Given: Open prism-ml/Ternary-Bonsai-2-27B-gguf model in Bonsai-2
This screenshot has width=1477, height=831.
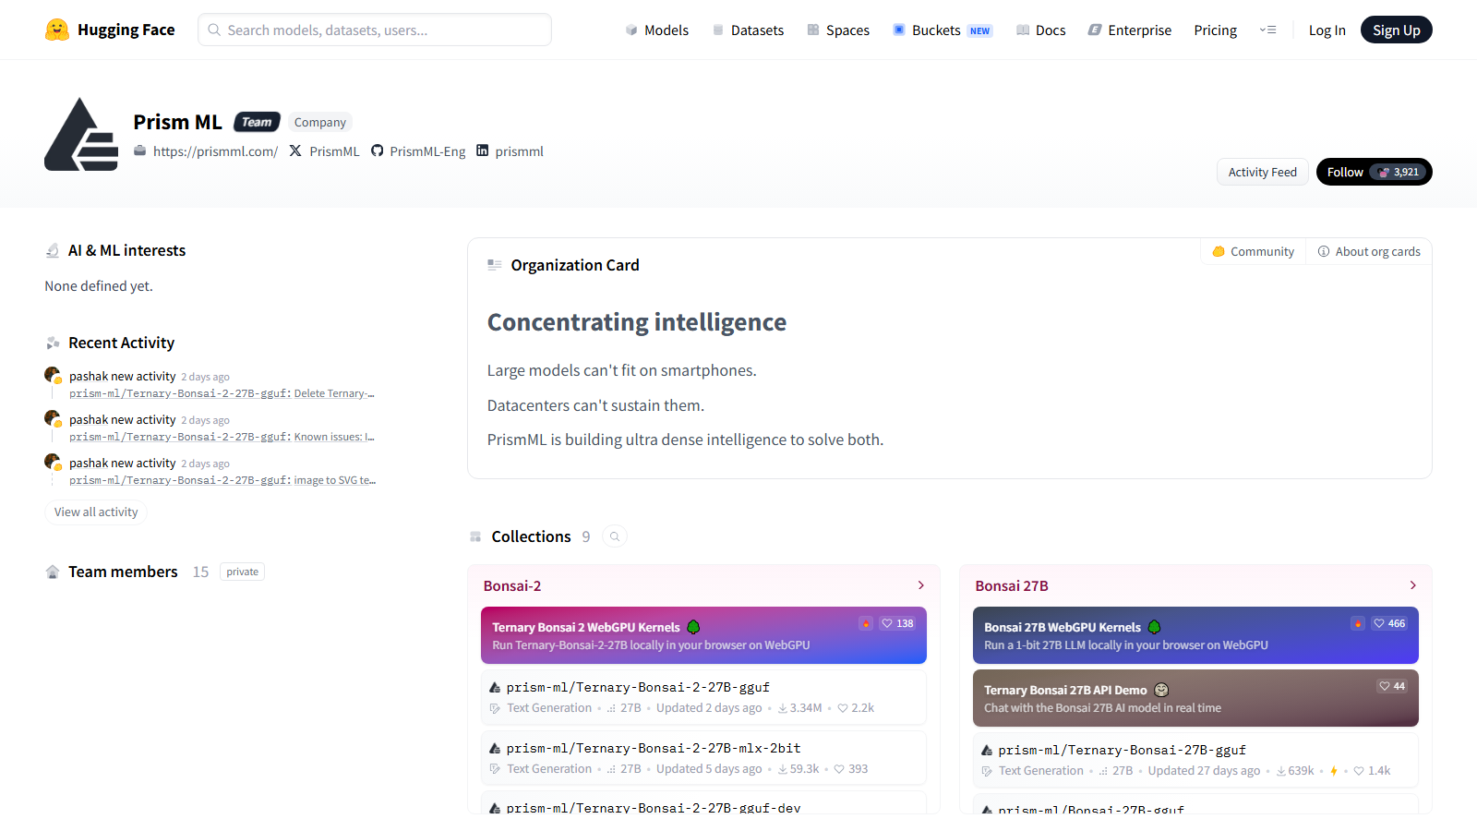Looking at the screenshot, I should pos(703,697).
